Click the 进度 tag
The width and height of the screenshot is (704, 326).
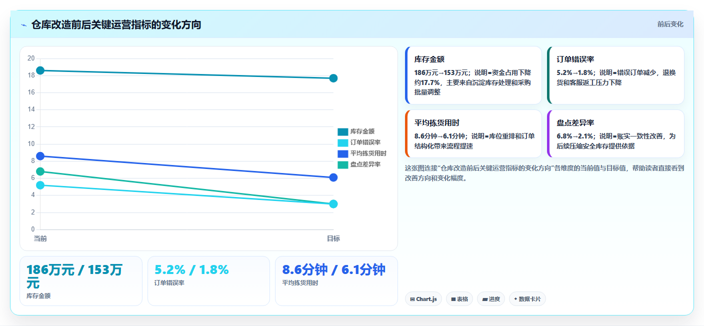(x=491, y=299)
